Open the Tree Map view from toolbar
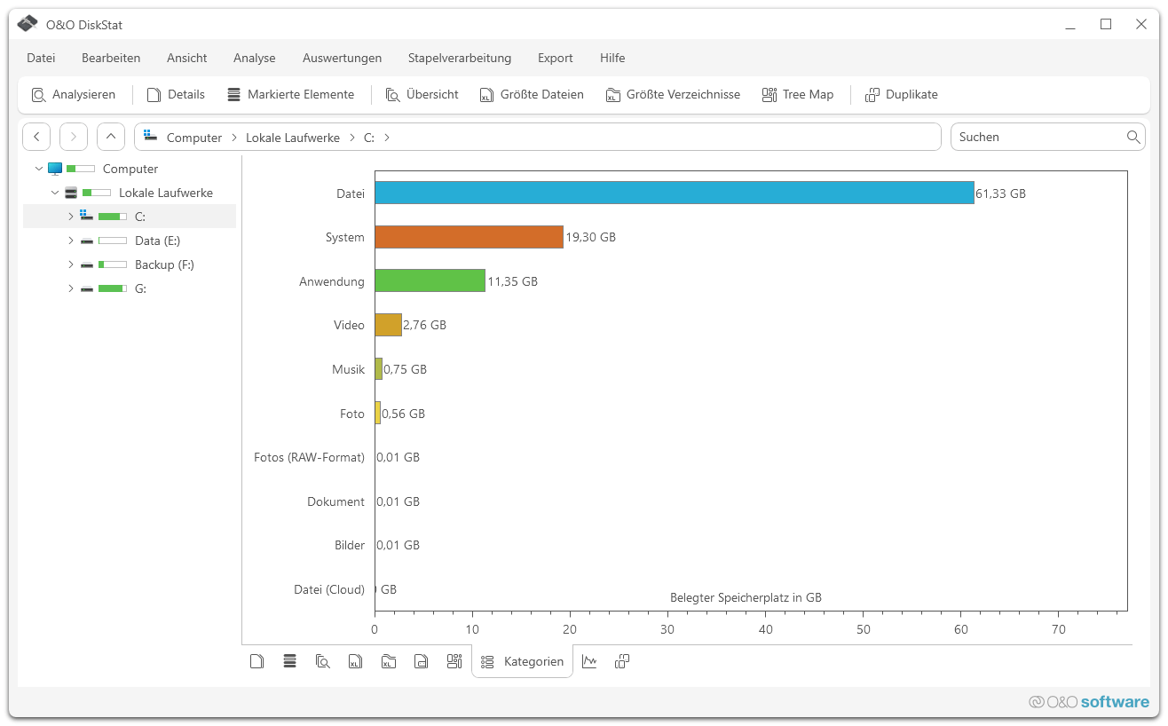Viewport: 1168px width, 726px height. 798,94
